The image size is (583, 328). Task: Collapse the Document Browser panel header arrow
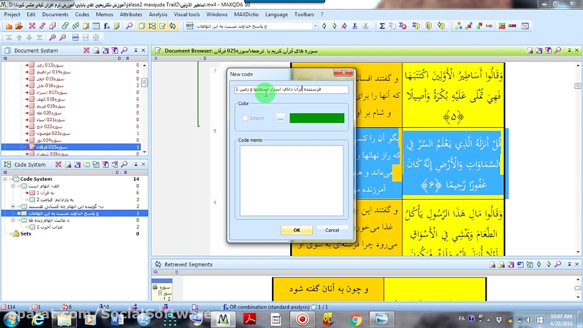point(569,51)
